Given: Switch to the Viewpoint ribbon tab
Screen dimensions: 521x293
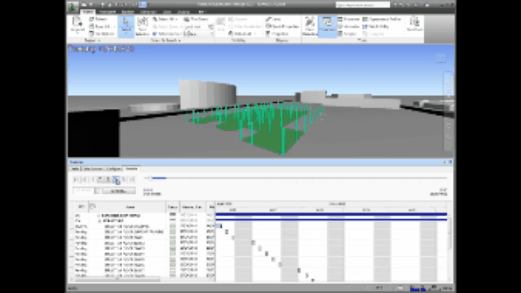Looking at the screenshot, I should click(x=110, y=12).
